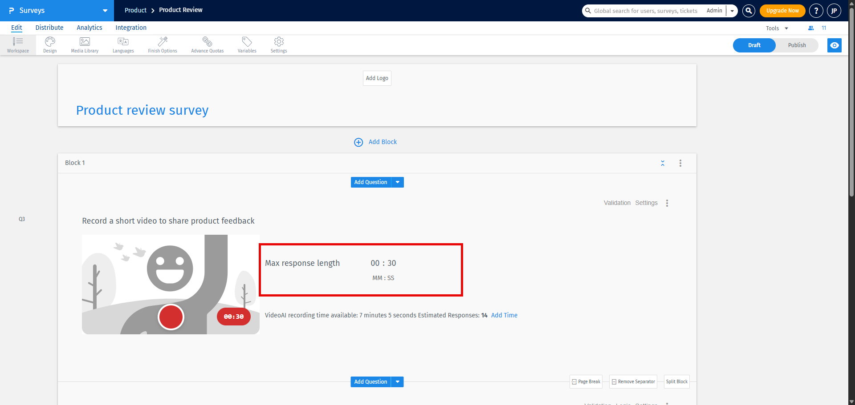Switch survey status to Publish
This screenshot has height=405, width=855.
coord(797,45)
